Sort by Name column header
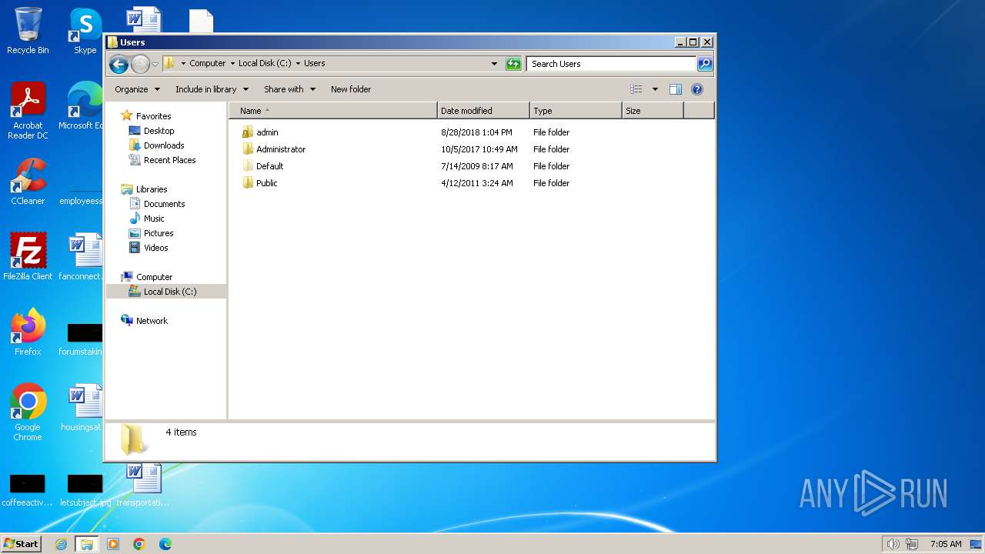The width and height of the screenshot is (985, 554). [x=332, y=111]
